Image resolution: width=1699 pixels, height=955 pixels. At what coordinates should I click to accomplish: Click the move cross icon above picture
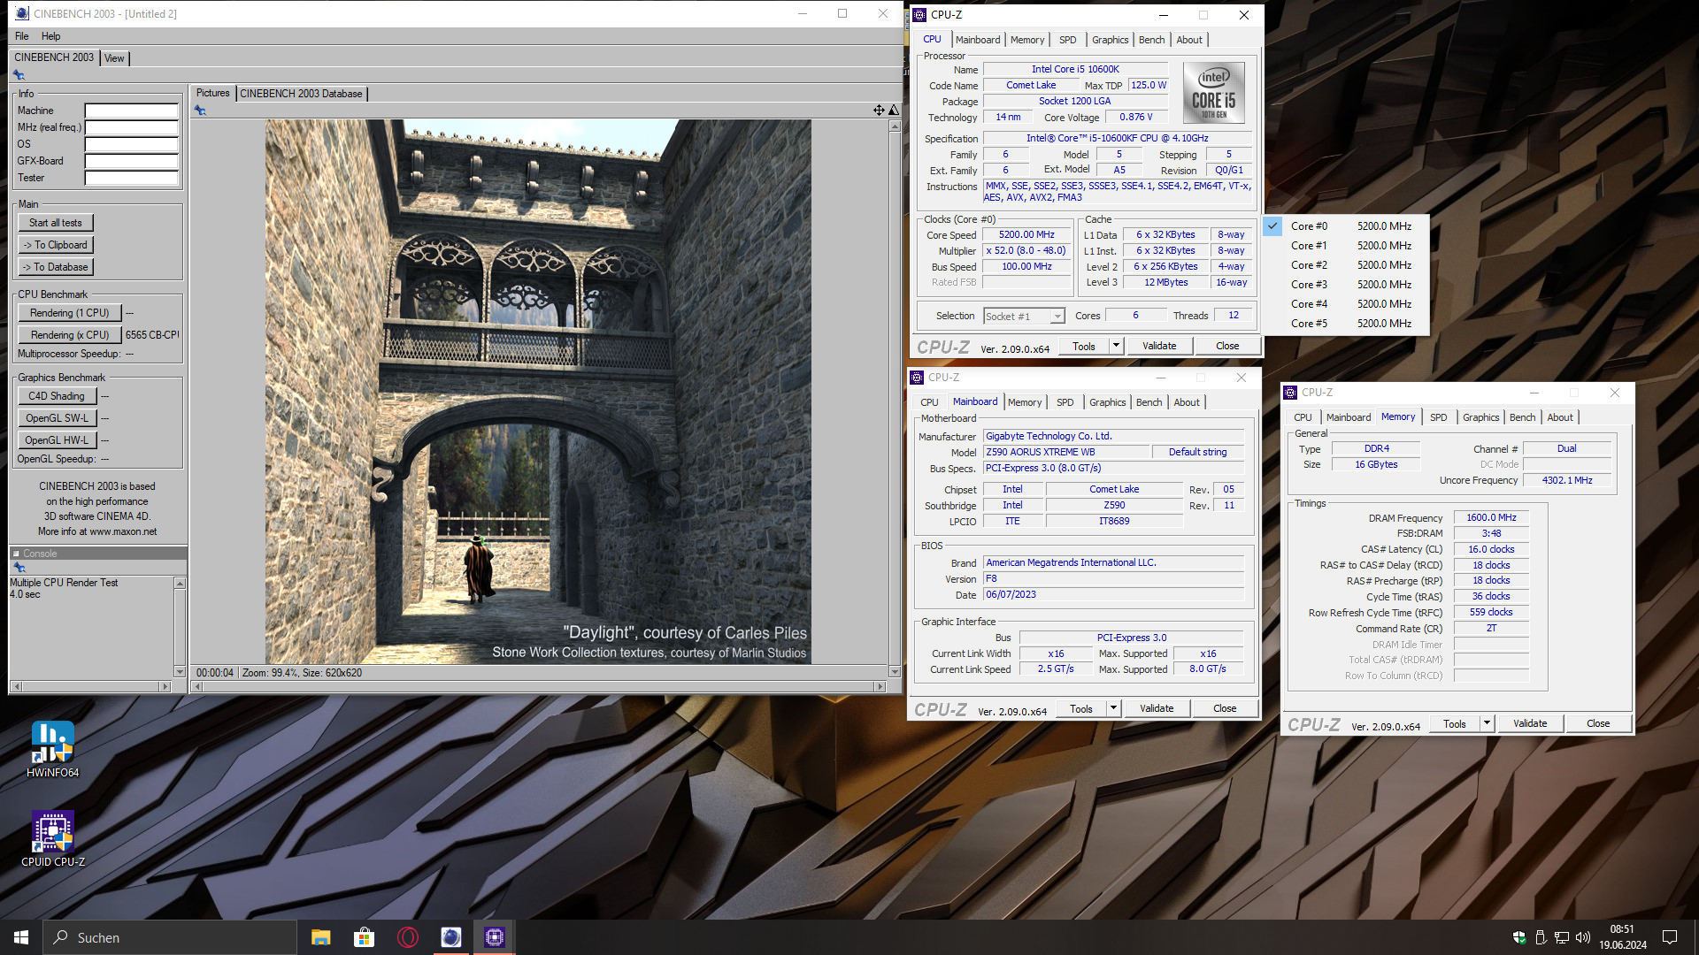point(879,111)
